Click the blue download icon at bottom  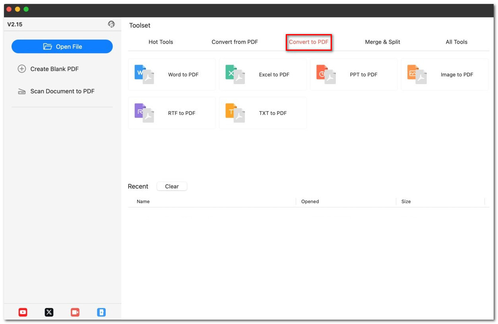(x=101, y=312)
